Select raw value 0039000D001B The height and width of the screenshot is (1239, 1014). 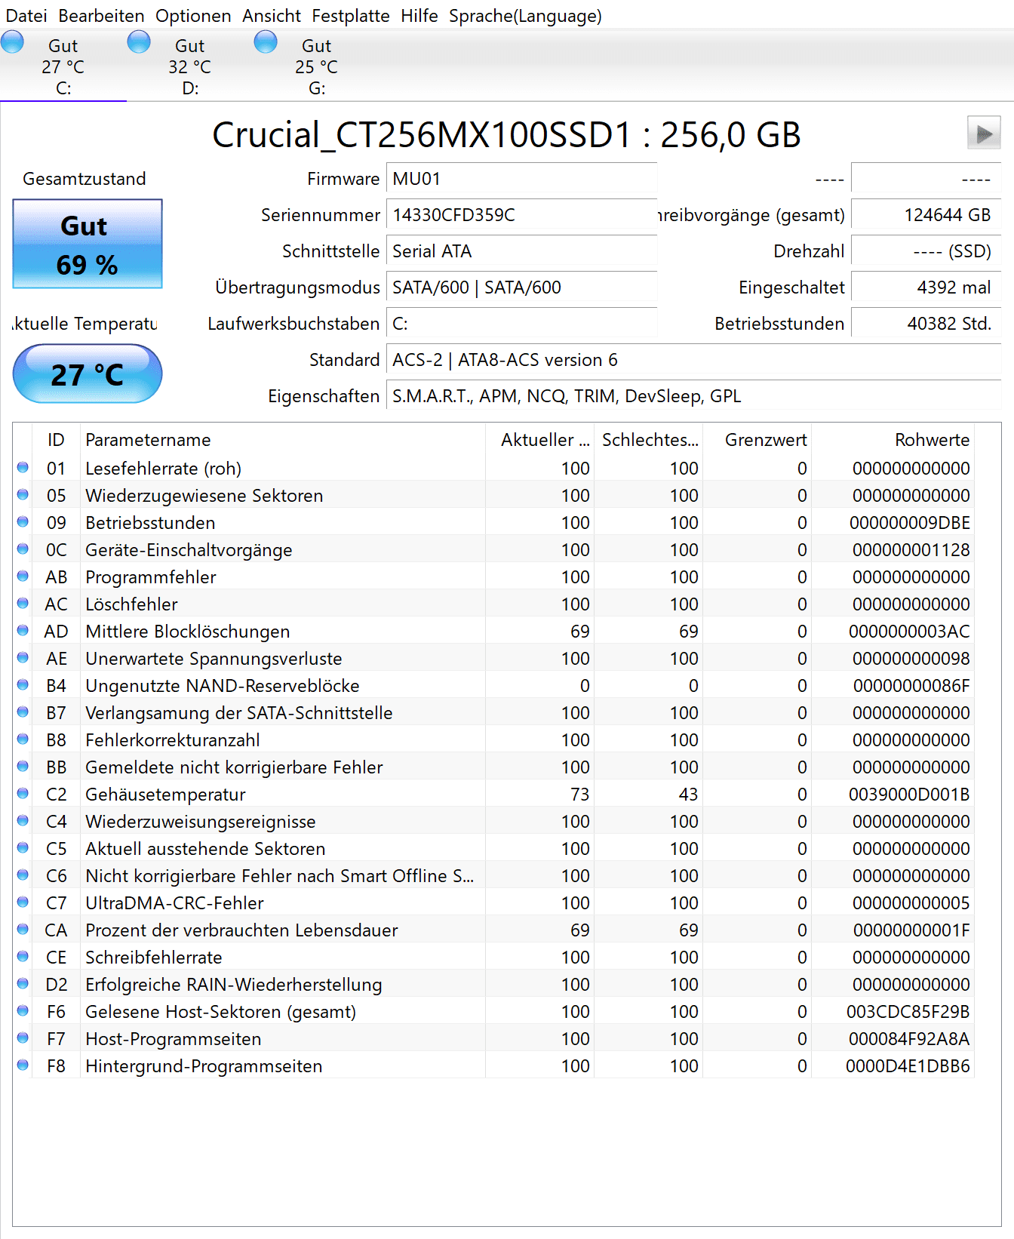click(909, 795)
